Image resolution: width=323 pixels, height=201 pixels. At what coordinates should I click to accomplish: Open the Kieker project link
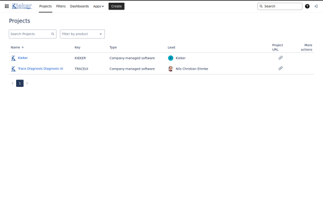[x=23, y=58]
